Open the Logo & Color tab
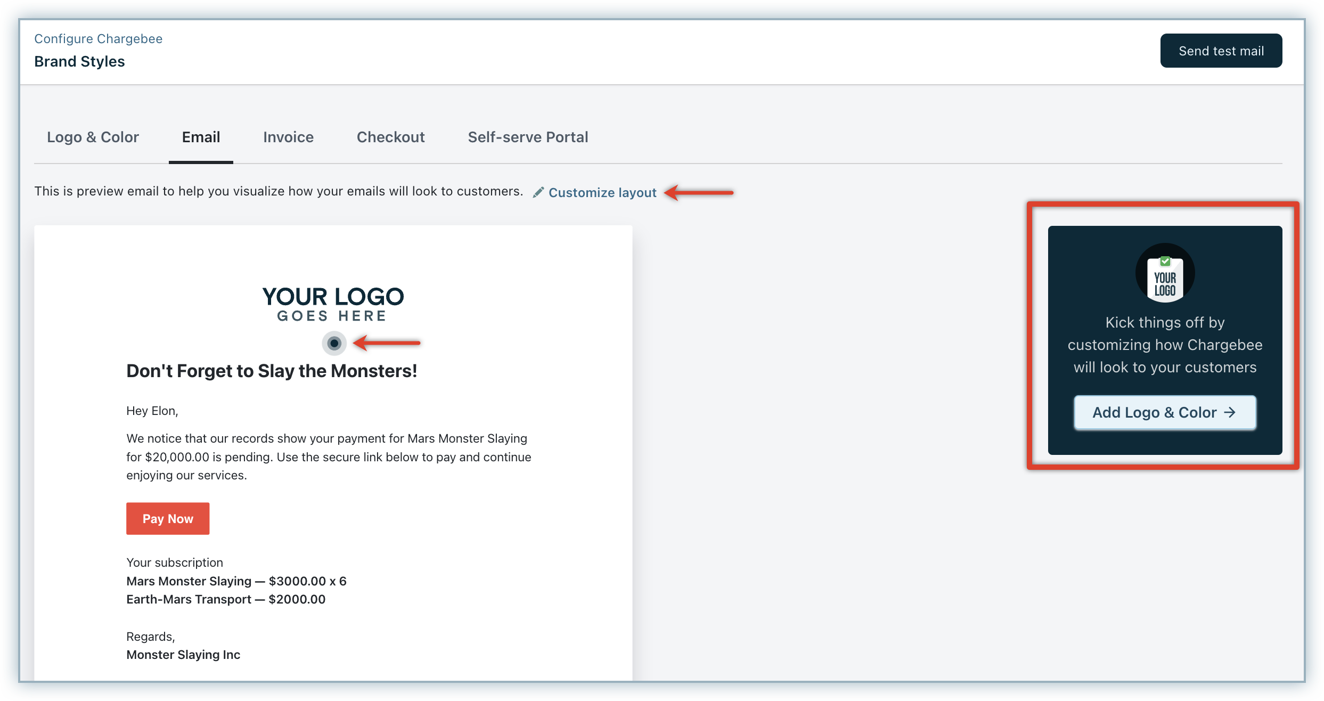1324x701 pixels. (93, 137)
